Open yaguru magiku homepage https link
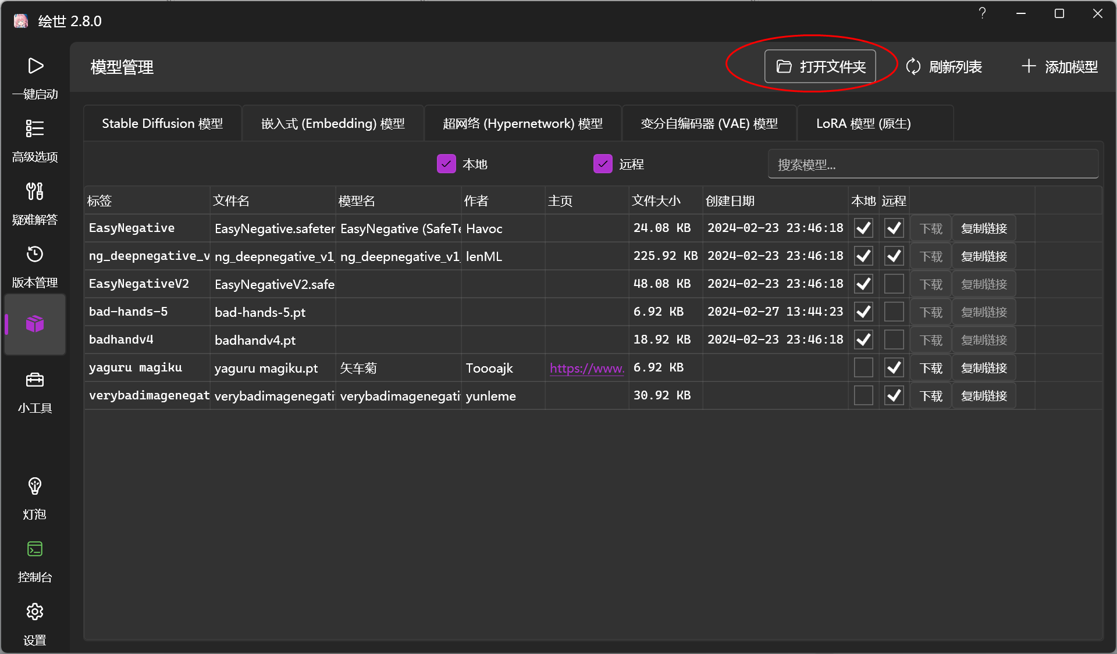Viewport: 1117px width, 654px height. coord(586,368)
